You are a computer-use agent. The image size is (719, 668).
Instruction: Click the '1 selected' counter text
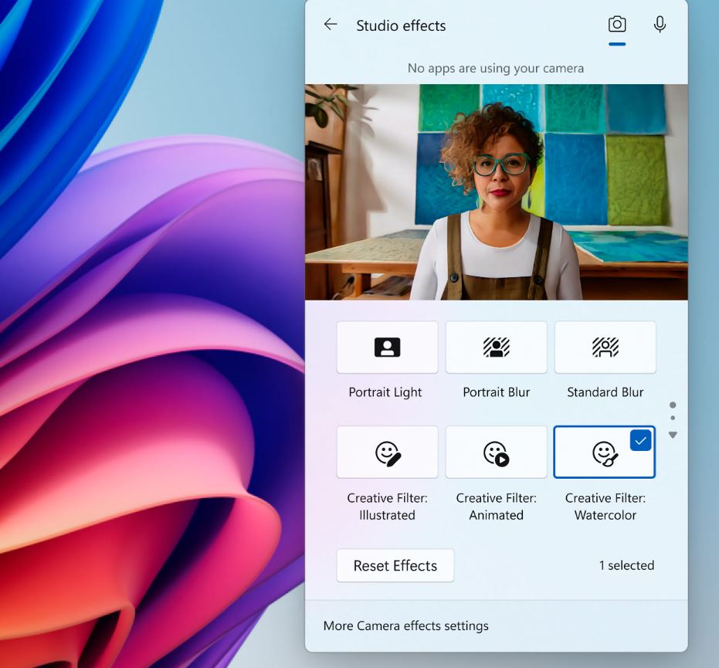coord(626,565)
